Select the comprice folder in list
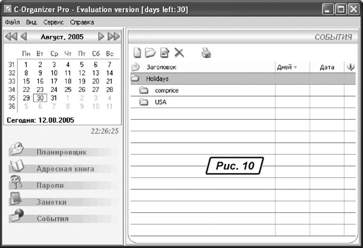363x248 pixels. [166, 90]
